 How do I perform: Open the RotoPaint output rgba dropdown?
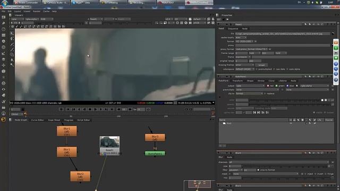click(250, 86)
